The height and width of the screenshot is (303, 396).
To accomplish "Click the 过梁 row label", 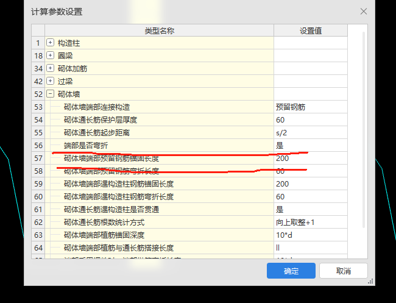I will [x=65, y=81].
